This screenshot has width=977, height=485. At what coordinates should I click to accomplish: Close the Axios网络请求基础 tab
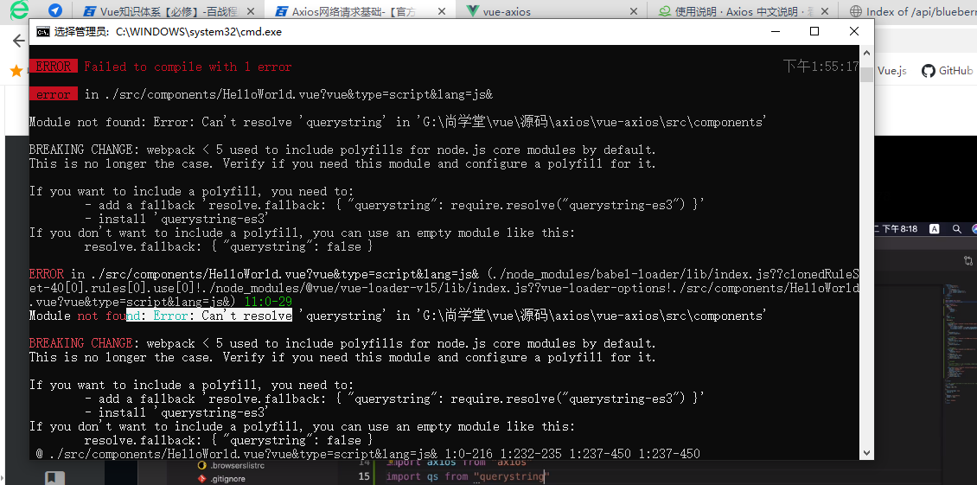[441, 11]
